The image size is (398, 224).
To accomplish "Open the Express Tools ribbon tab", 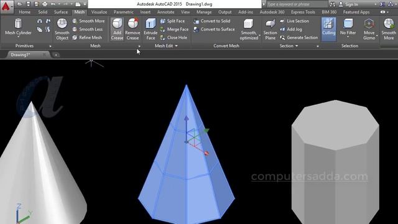I will click(x=303, y=12).
